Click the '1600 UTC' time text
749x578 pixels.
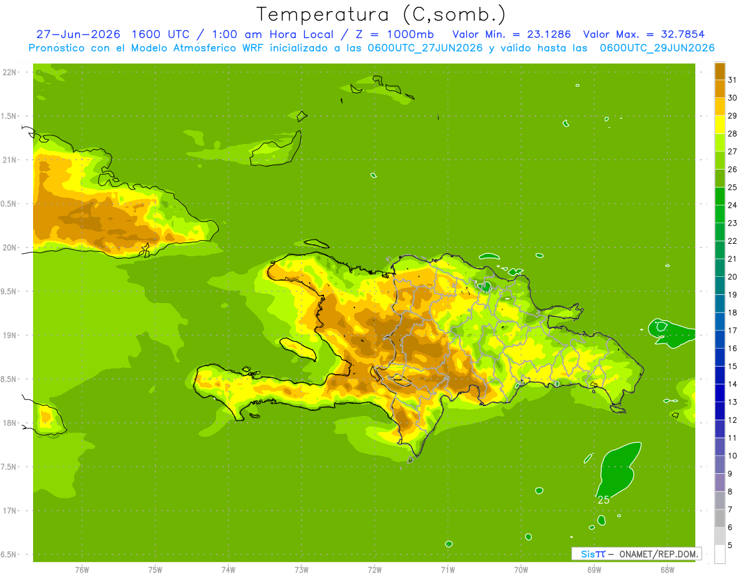[x=159, y=34]
